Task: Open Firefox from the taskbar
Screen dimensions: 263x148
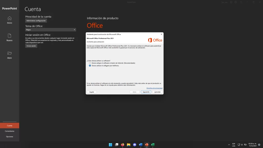Action: tap(122, 145)
